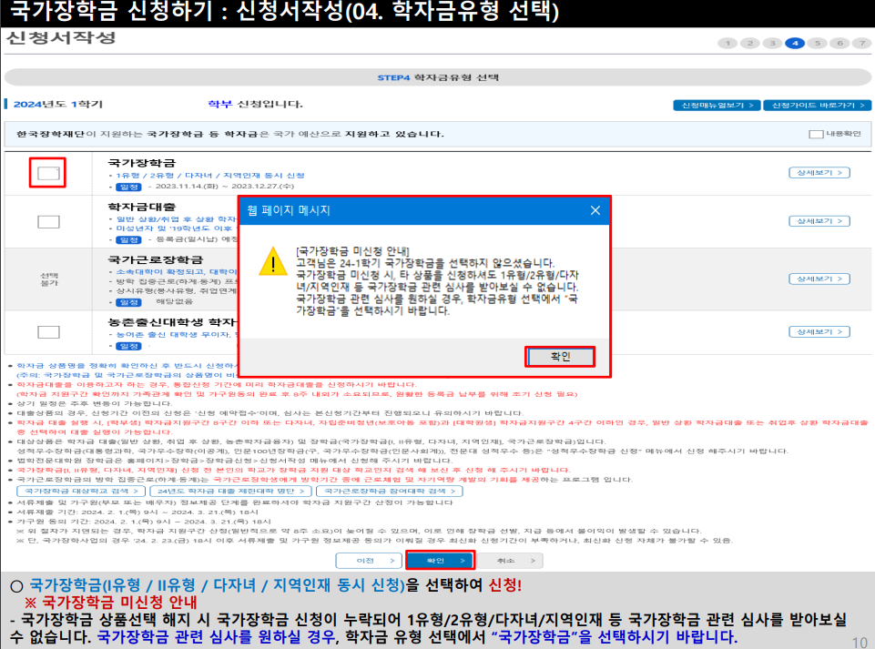875x649 pixels.
Task: Open 신청매뉴얼보기
Action: pos(719,106)
